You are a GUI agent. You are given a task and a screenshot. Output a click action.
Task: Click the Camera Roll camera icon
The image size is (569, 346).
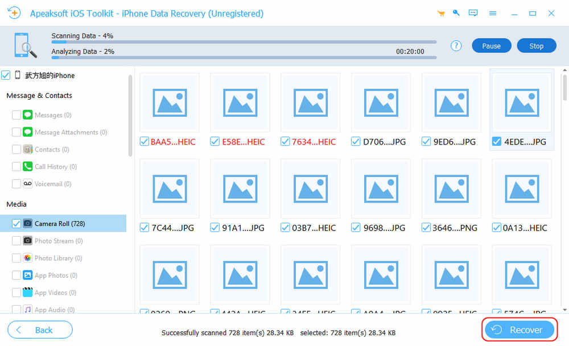[27, 223]
